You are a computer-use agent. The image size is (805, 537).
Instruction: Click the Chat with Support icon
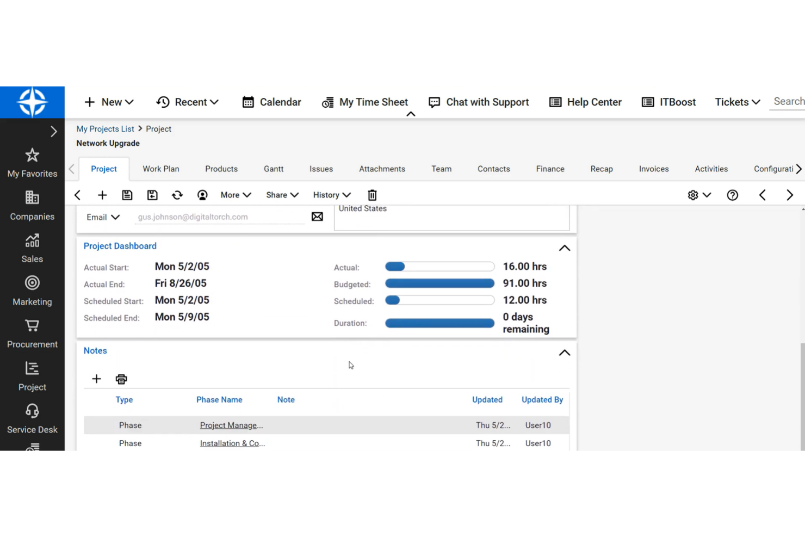(434, 102)
